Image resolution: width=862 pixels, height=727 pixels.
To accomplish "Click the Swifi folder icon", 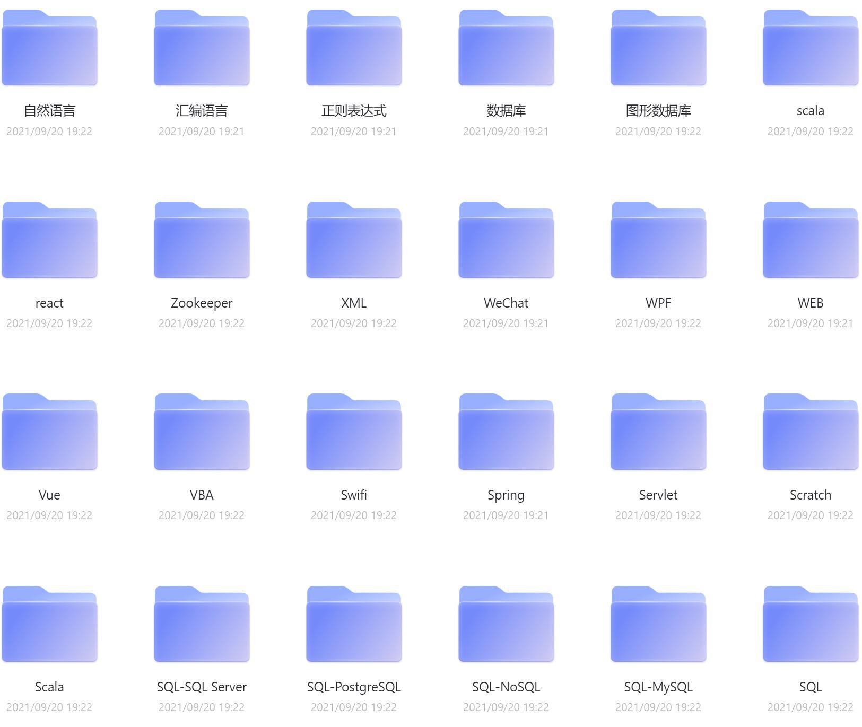I will [x=354, y=432].
